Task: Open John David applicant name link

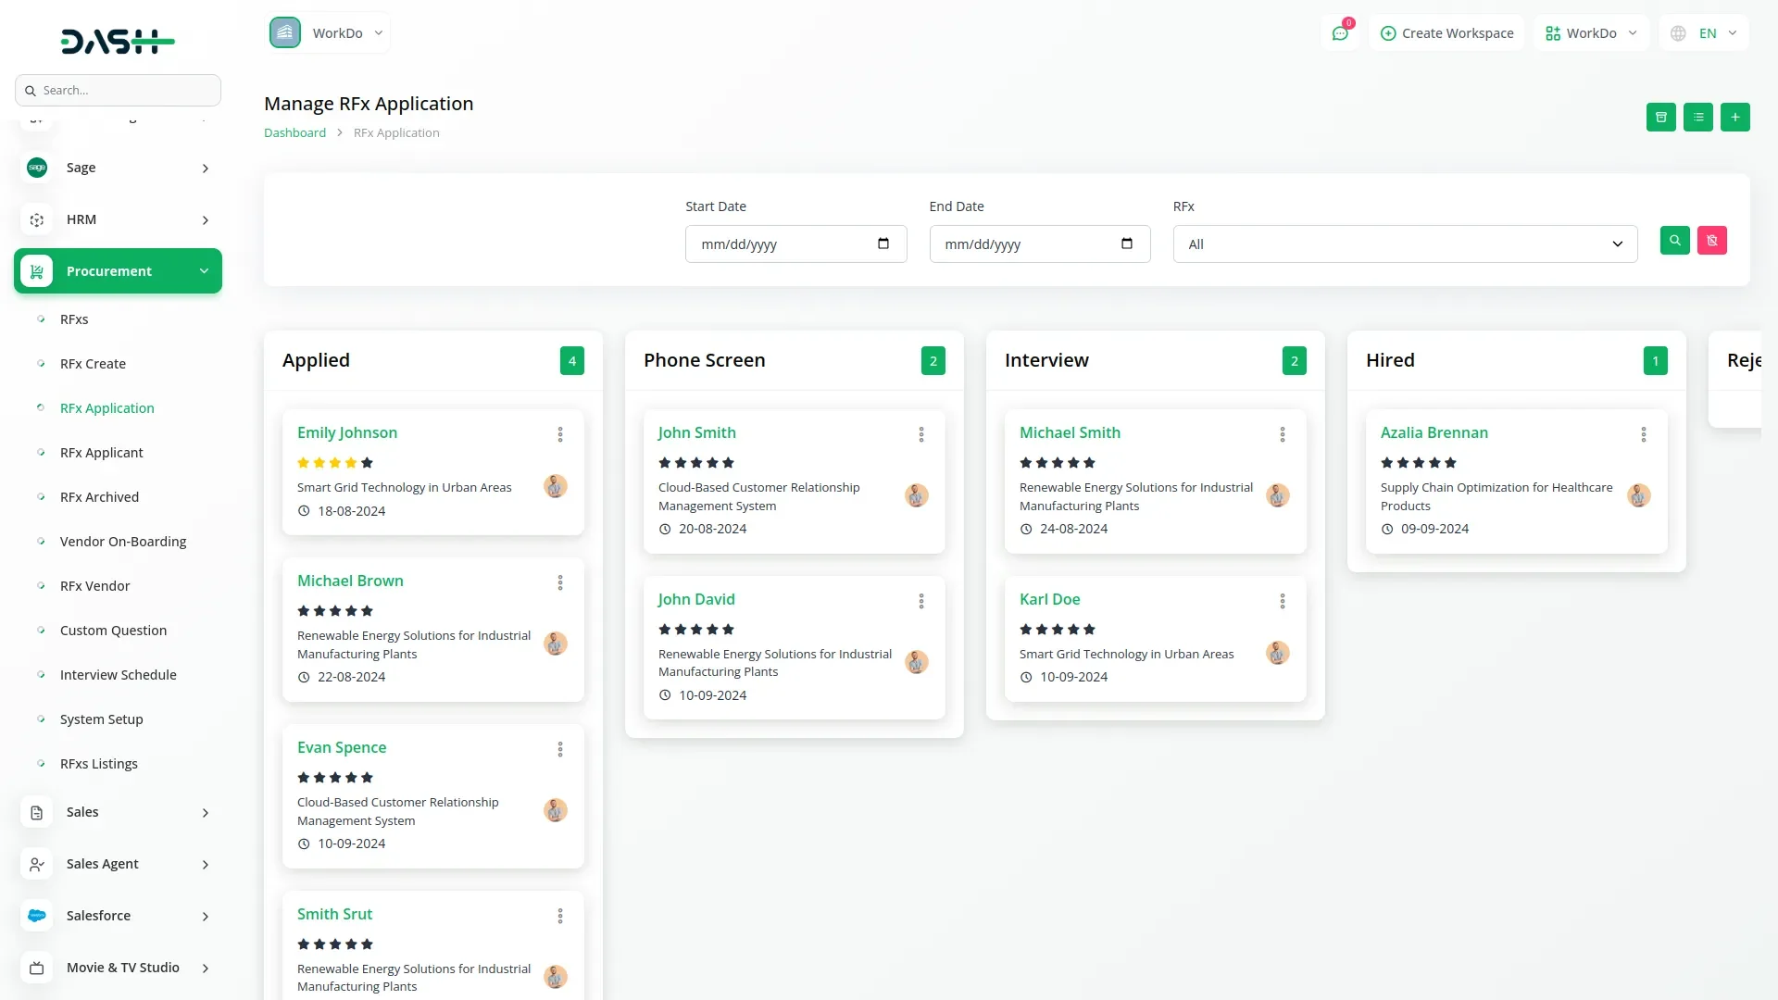Action: pos(695,599)
